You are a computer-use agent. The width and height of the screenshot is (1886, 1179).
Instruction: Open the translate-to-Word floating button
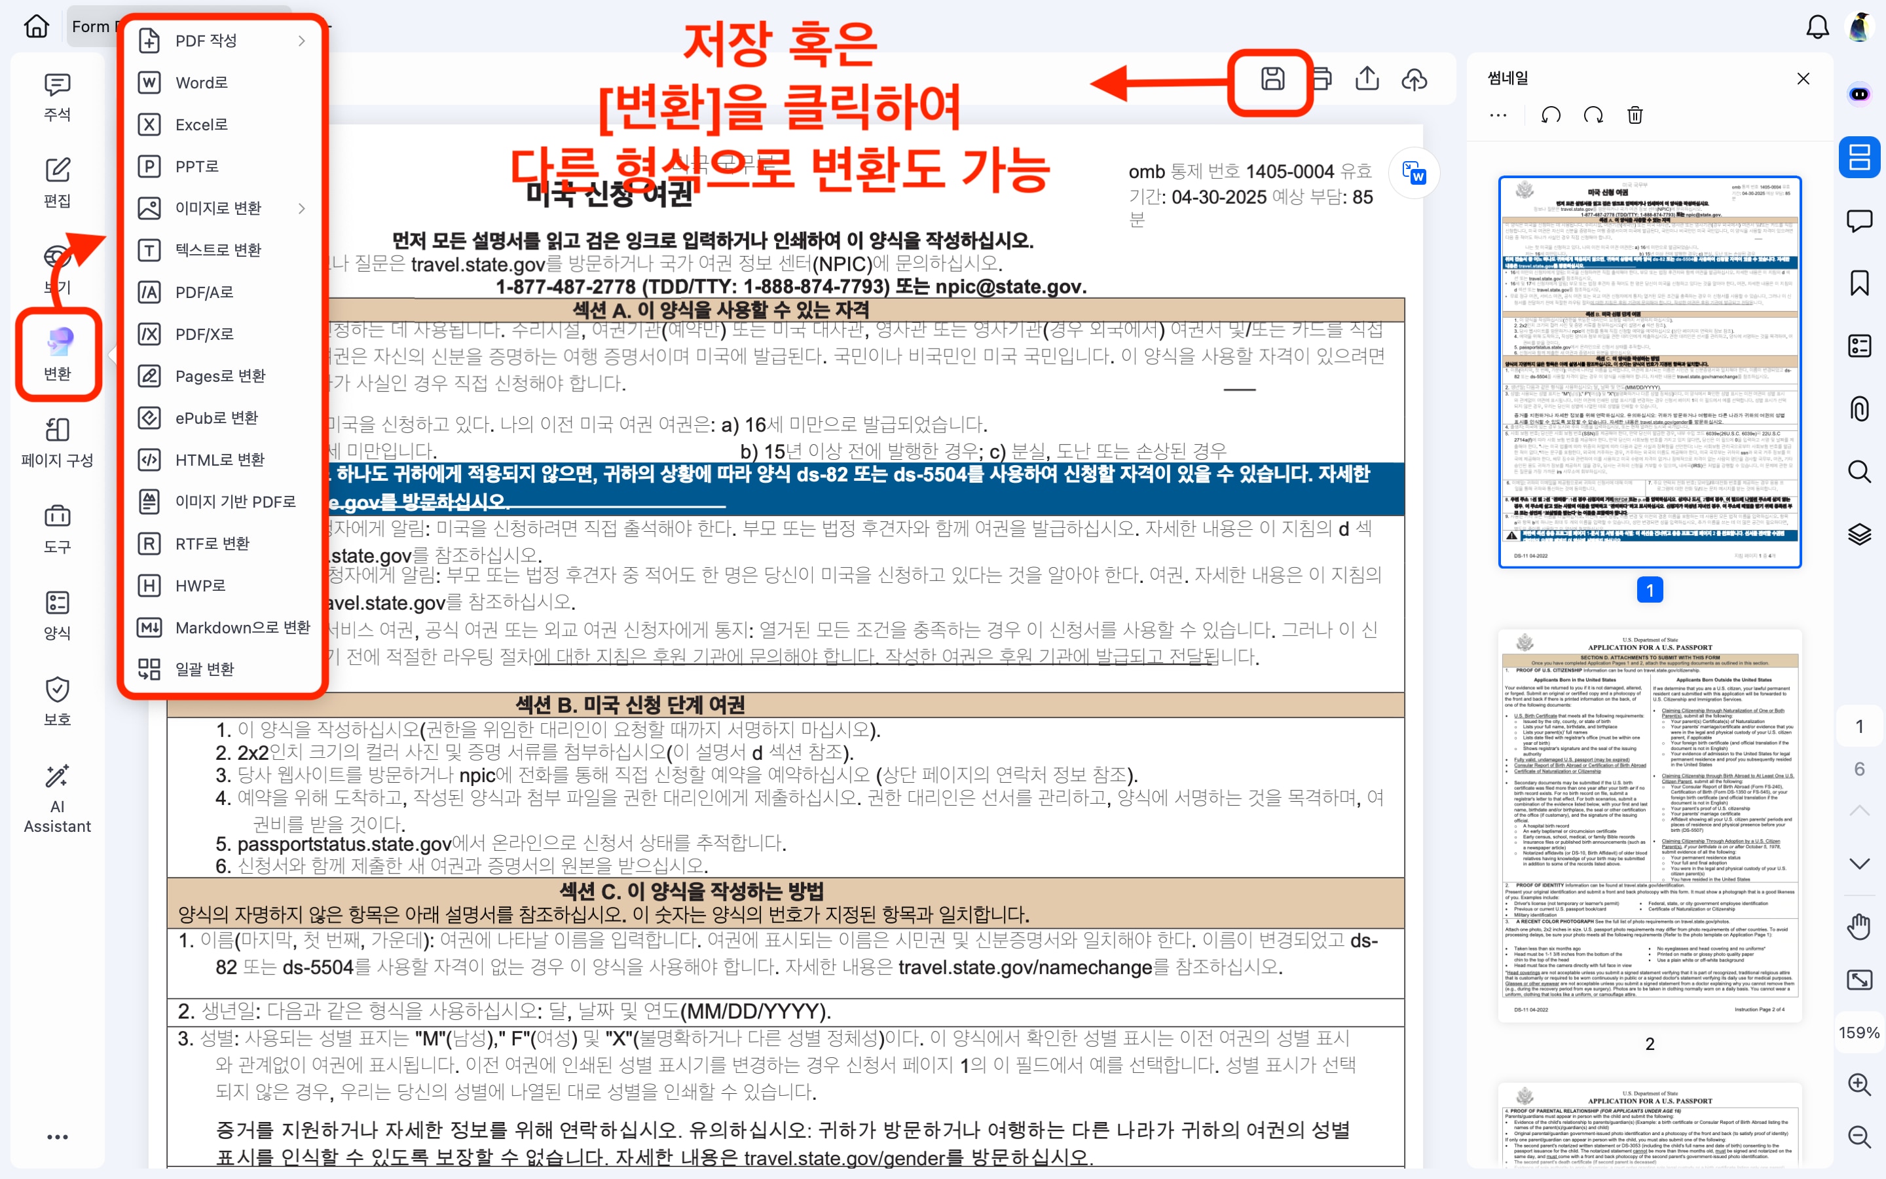[1414, 172]
